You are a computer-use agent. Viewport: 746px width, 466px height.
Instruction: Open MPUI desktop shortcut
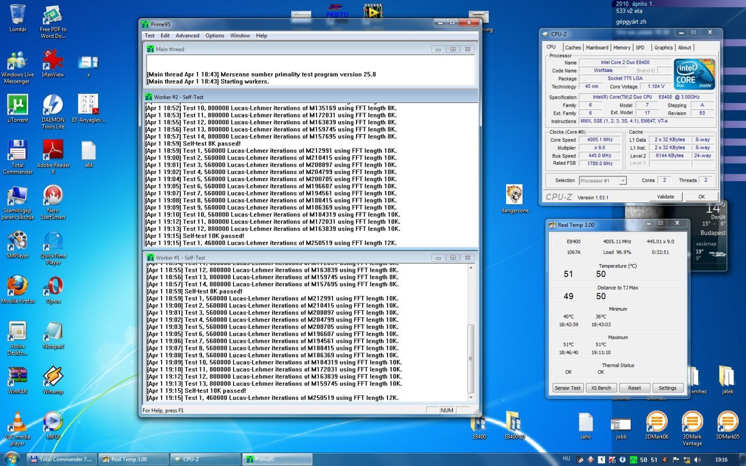pyautogui.click(x=53, y=426)
